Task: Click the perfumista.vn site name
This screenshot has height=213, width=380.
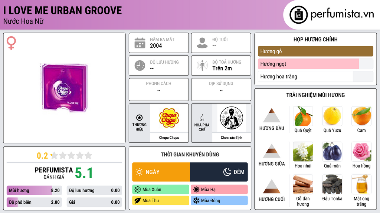Action: 342,14
